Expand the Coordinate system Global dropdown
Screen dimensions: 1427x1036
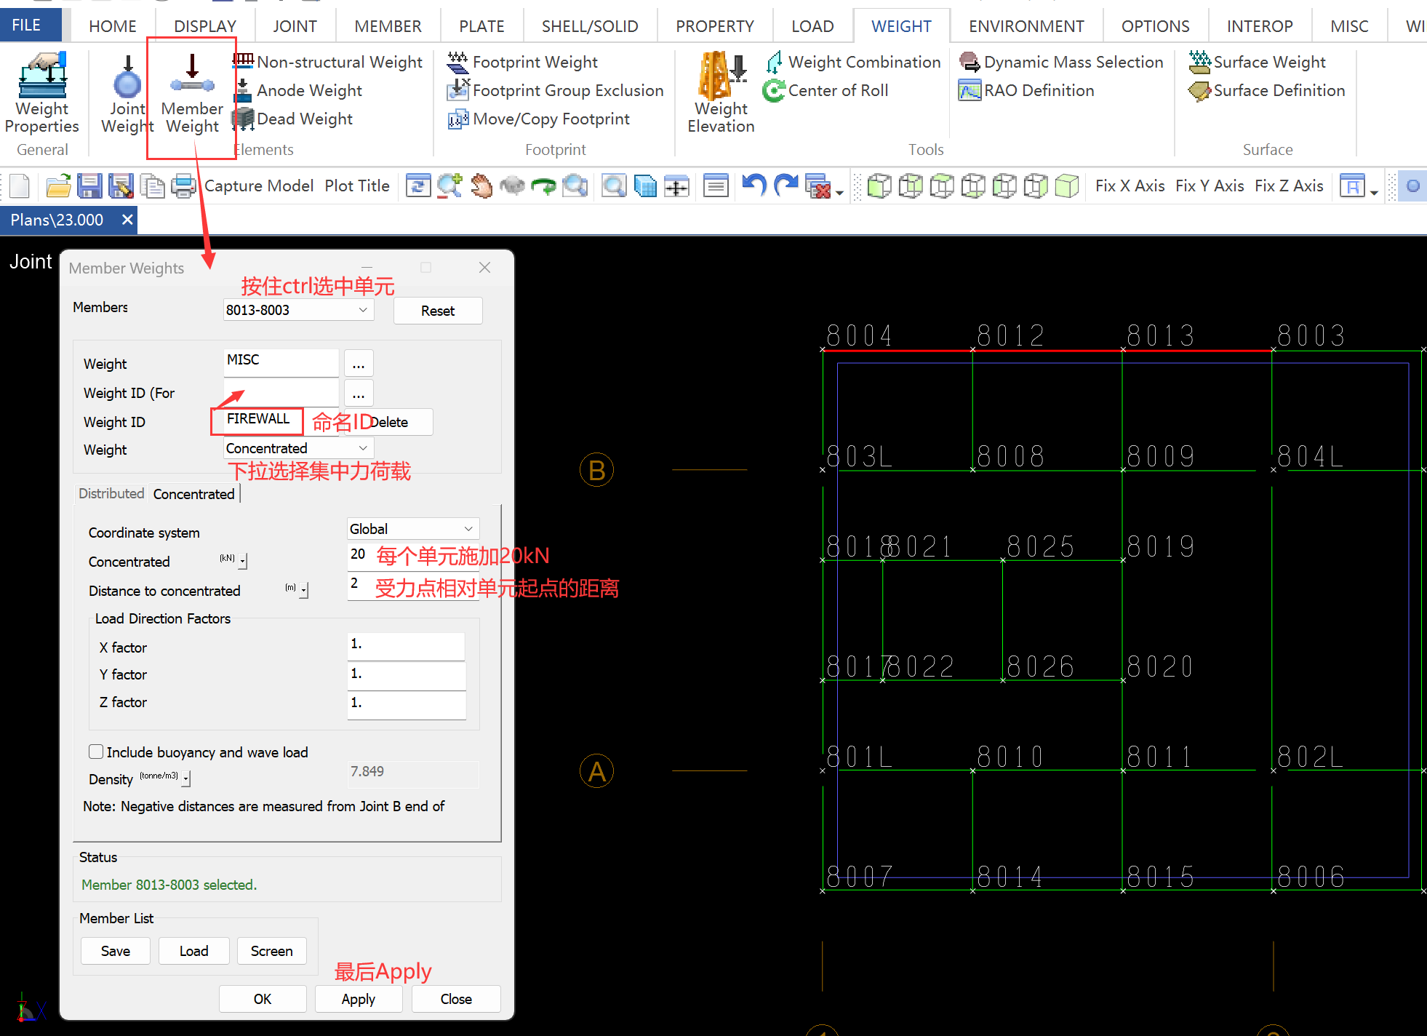pyautogui.click(x=468, y=529)
